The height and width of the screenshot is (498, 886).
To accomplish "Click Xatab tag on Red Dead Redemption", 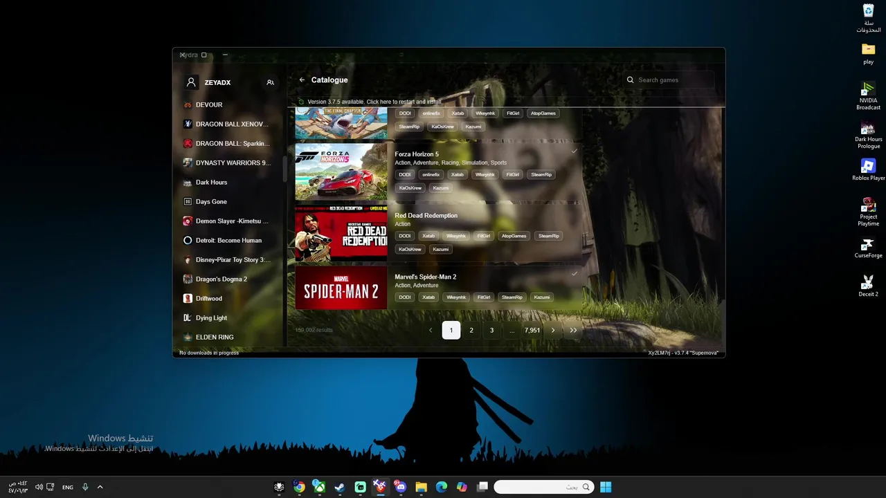I will (428, 236).
